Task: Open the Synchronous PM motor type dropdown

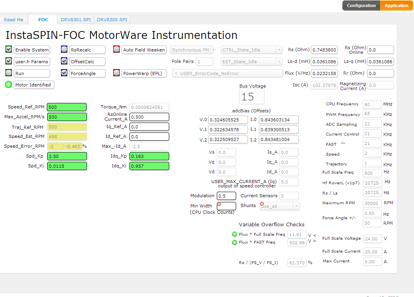Action: click(193, 50)
